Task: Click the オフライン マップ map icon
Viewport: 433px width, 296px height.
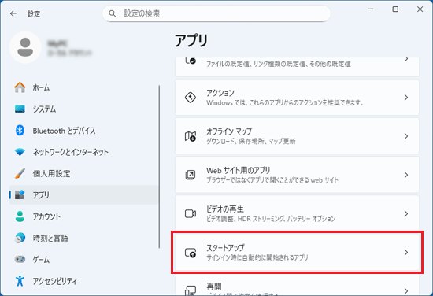Action: (191, 136)
